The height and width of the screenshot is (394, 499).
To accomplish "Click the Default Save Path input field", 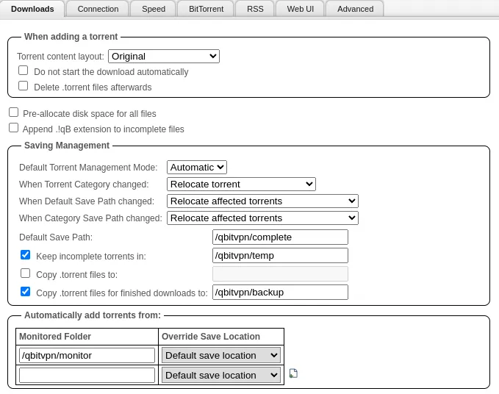I will (279, 237).
